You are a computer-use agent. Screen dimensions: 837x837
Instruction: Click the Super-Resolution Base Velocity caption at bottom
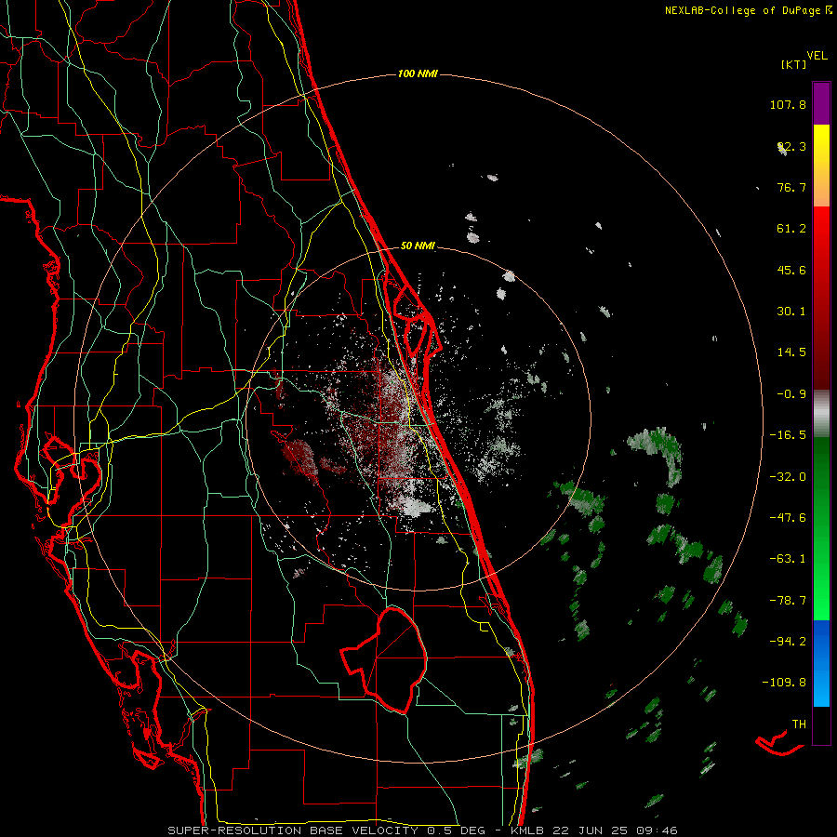[x=423, y=830]
